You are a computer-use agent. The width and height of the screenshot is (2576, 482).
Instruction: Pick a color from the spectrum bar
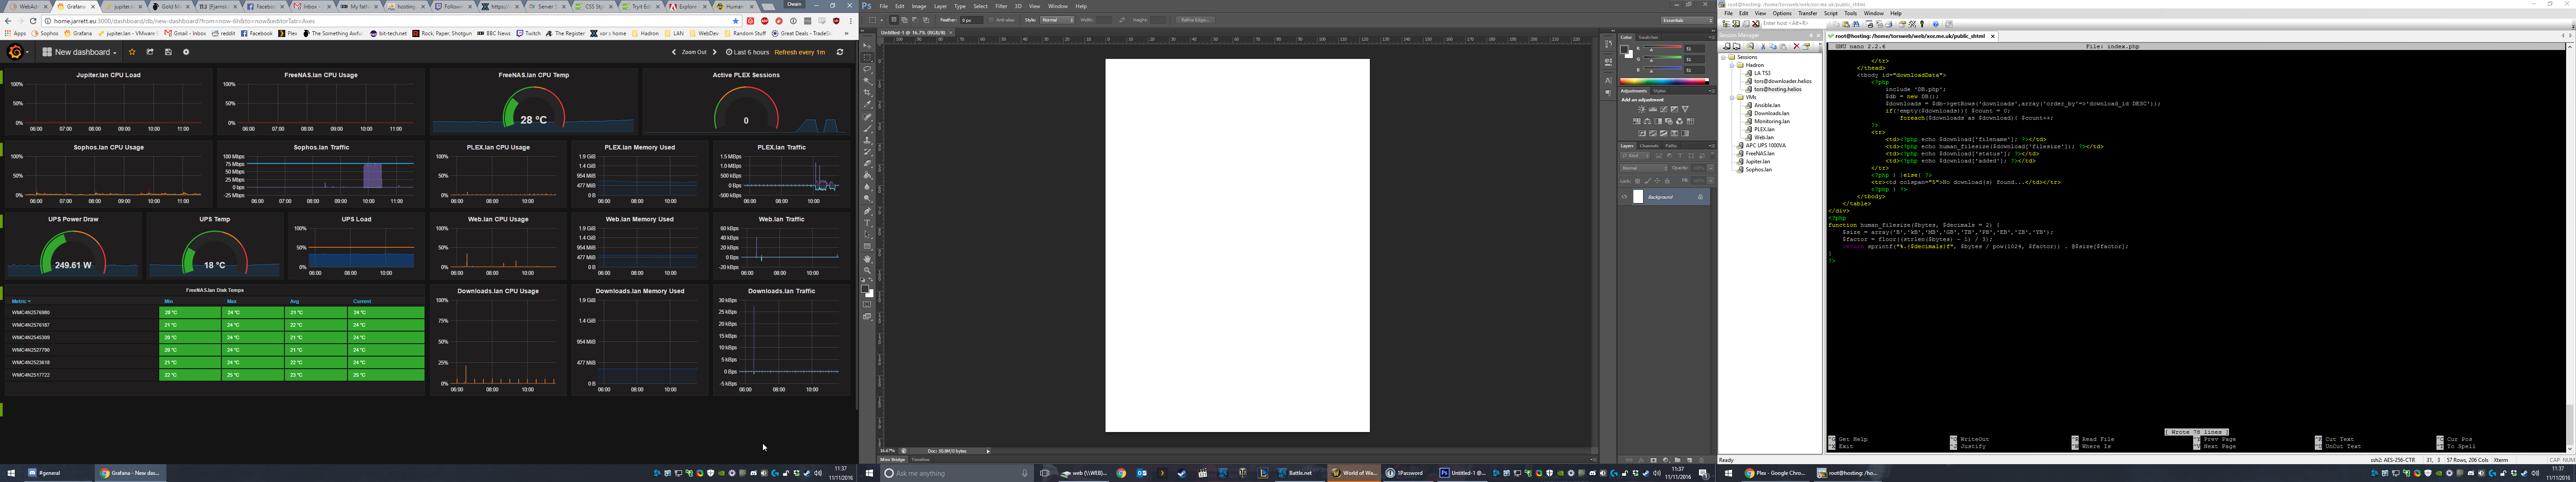click(x=1665, y=81)
